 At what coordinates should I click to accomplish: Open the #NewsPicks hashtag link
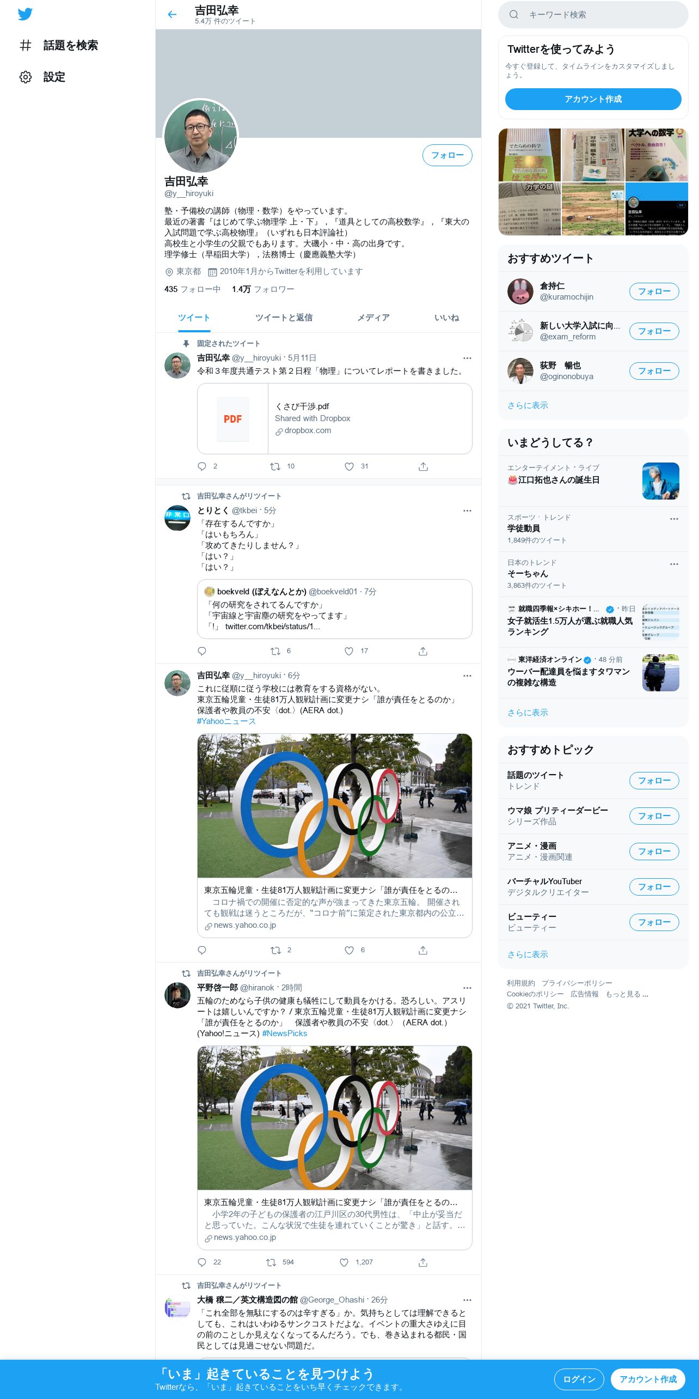pyautogui.click(x=285, y=1033)
